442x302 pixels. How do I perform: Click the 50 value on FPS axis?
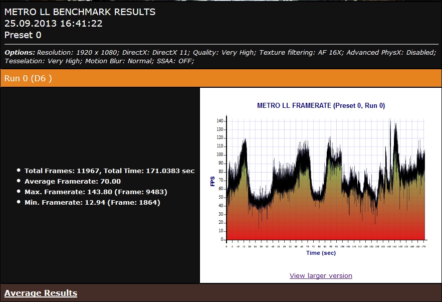tap(221, 197)
